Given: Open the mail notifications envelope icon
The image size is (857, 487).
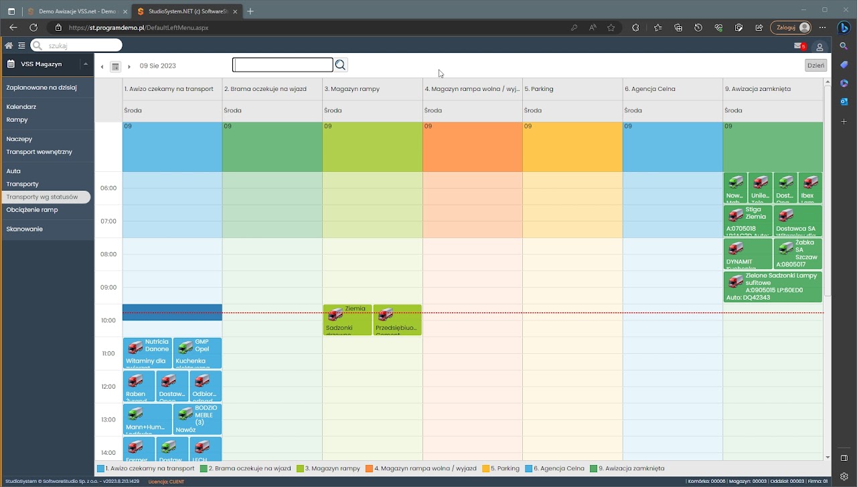Looking at the screenshot, I should [799, 46].
